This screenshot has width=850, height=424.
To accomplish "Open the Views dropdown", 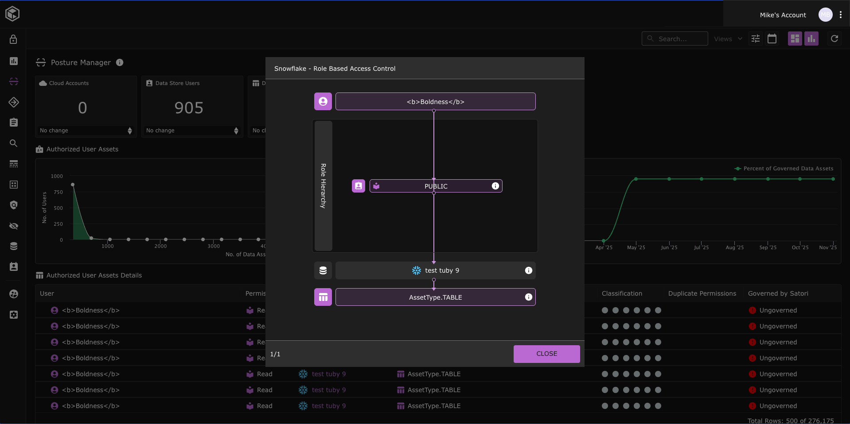I will tap(728, 39).
